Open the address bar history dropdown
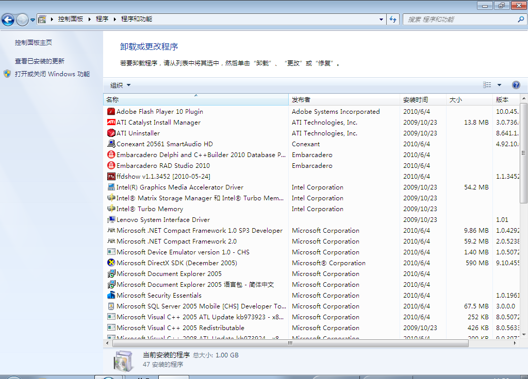This screenshot has height=379, width=528. point(381,19)
